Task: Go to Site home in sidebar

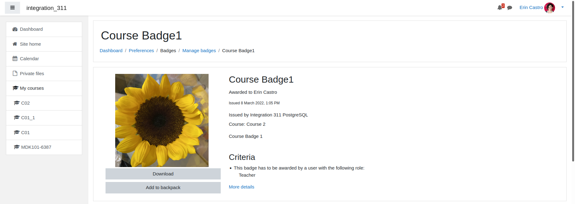Action: [44, 44]
